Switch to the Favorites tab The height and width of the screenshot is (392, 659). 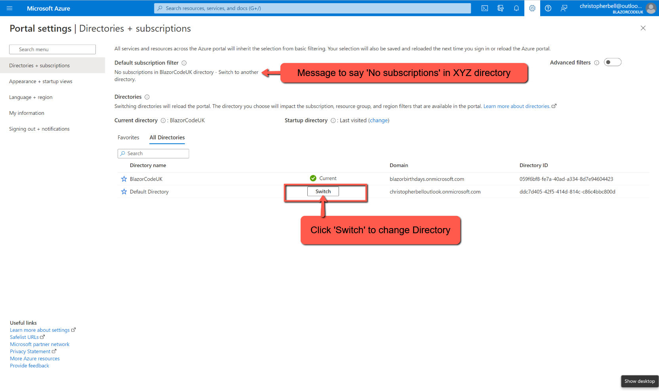(128, 137)
